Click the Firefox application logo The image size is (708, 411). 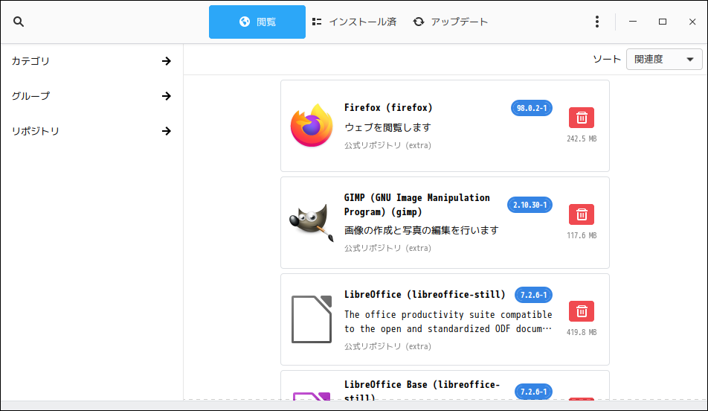coord(312,125)
